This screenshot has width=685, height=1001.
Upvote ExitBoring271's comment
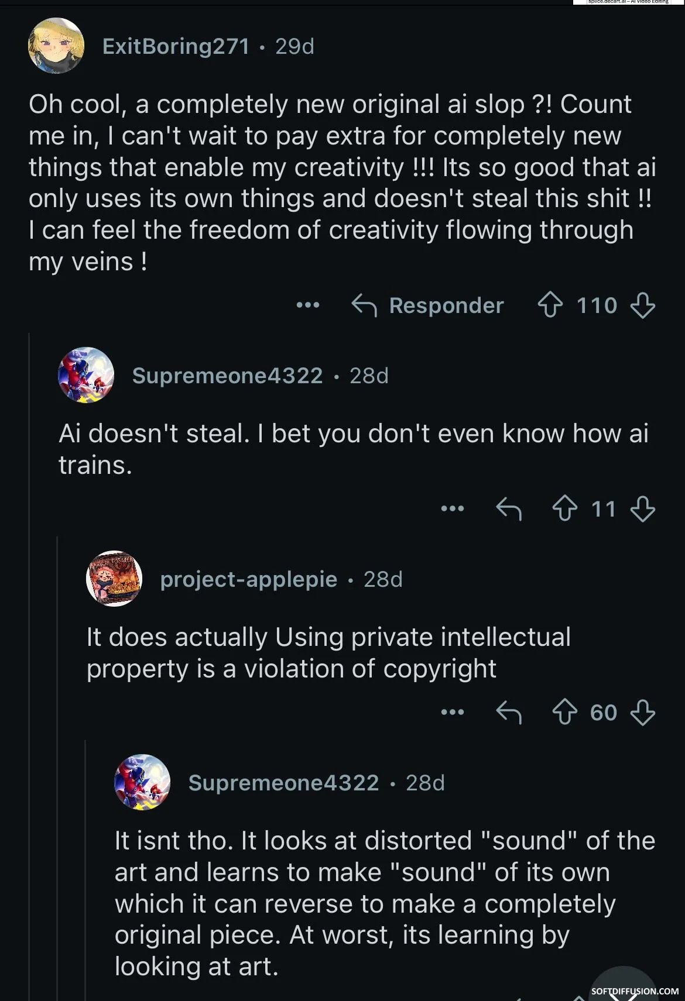coord(550,305)
